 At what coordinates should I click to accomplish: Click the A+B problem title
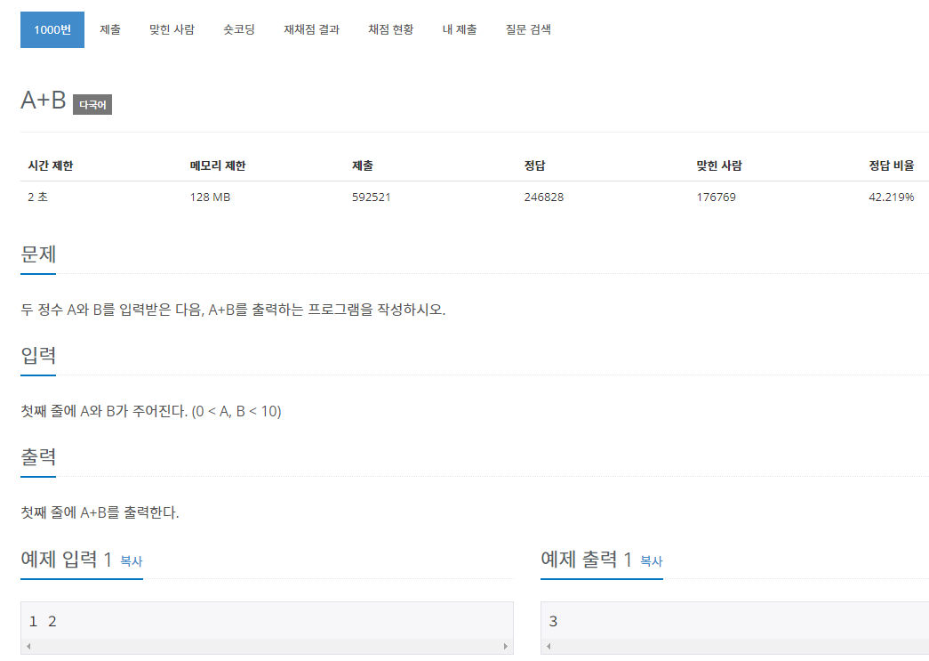click(44, 101)
